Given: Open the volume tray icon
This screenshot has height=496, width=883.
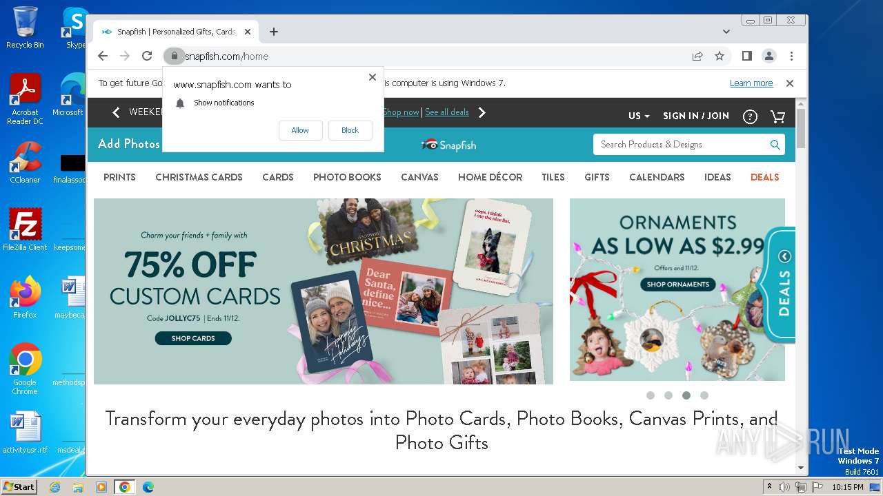Looking at the screenshot, I should [784, 487].
